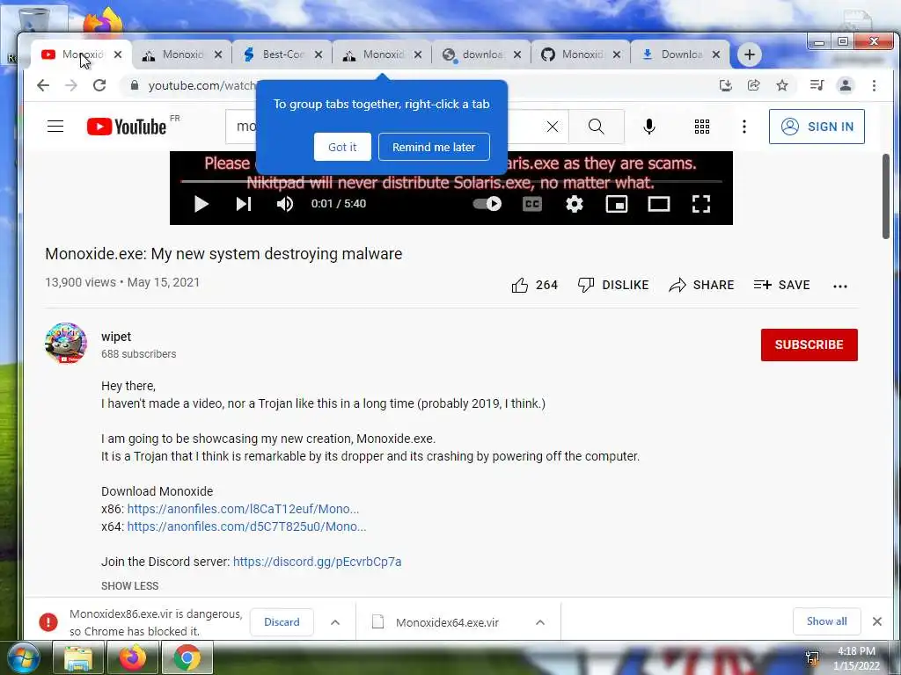
Task: Open the YouTube apps grid
Action: click(x=701, y=127)
